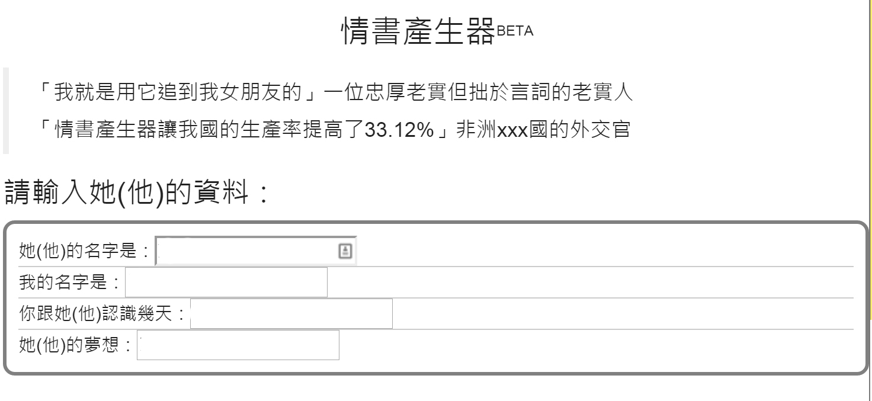The image size is (872, 401).
Task: Click inside the 她(他)的名字是 input field
Action: point(237,251)
